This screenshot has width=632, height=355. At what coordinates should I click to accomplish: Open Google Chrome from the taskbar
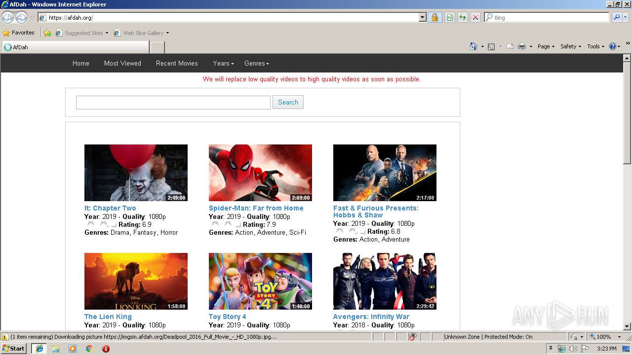(x=89, y=349)
